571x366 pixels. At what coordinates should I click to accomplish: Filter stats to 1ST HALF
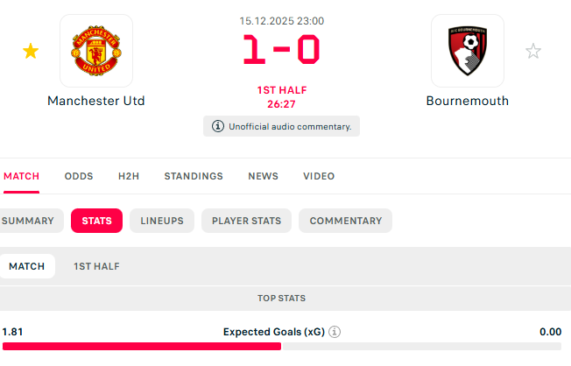tap(96, 266)
